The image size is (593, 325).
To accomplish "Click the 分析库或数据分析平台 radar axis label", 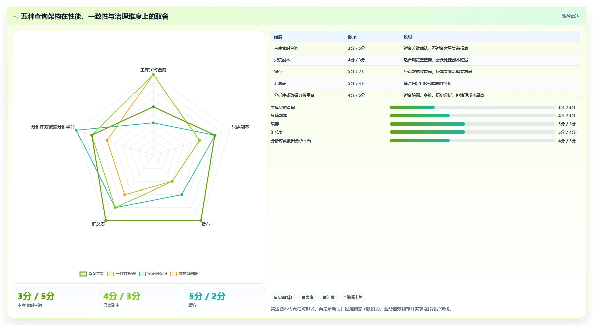I will click(53, 127).
